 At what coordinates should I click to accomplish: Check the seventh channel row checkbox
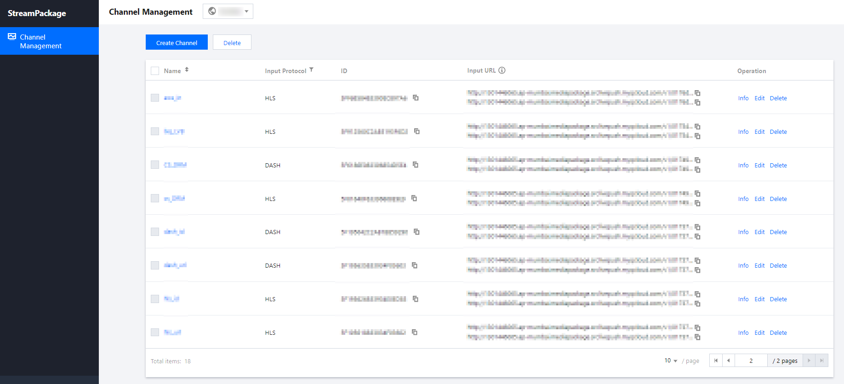point(155,299)
